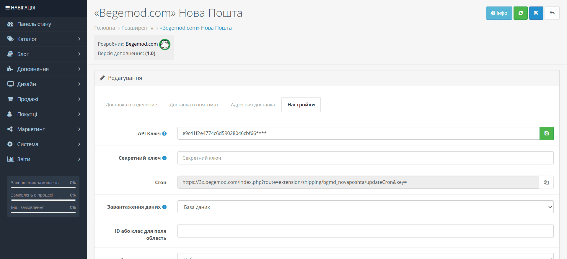Viewport: 567px width, 259px height.
Task: Click the blue save button in header
Action: 536,13
